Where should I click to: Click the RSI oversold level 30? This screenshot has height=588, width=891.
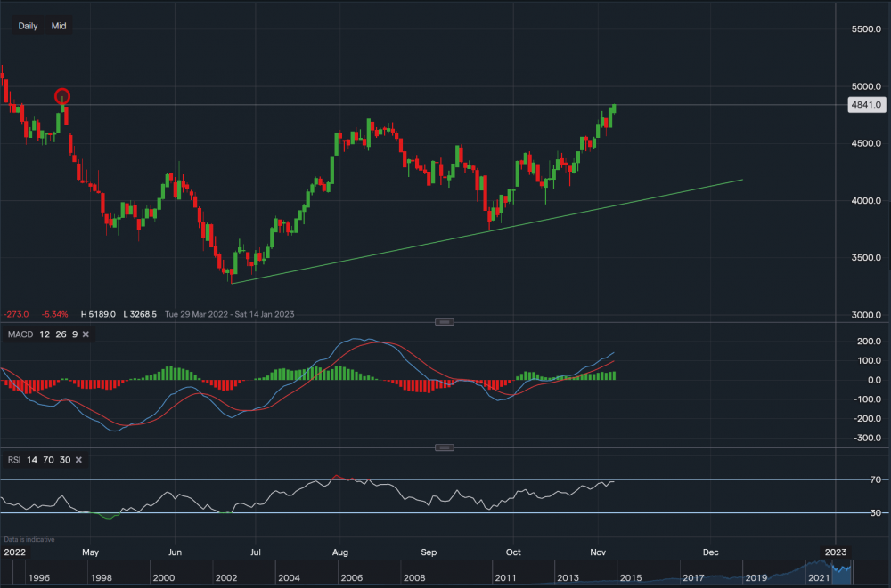point(65,460)
